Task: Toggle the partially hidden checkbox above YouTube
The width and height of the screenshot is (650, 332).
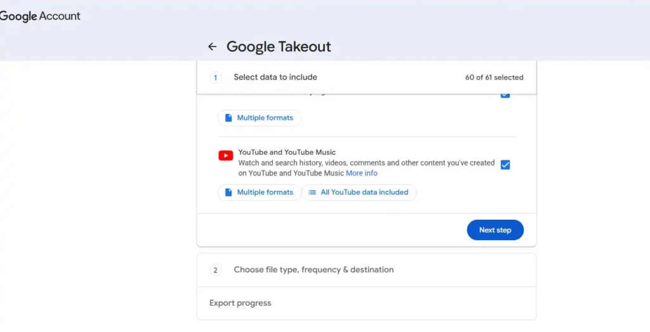Action: (505, 95)
